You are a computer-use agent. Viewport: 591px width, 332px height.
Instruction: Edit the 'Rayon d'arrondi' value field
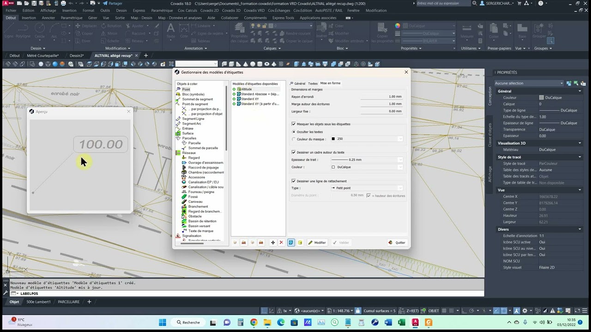381,97
